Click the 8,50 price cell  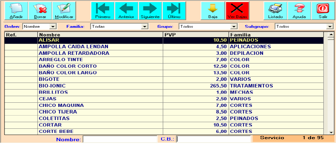coord(196,112)
